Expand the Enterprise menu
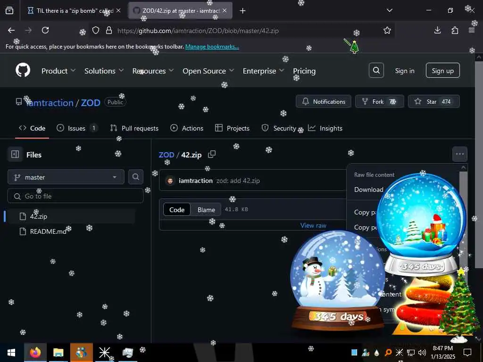The height and width of the screenshot is (362, 483). pos(263,71)
